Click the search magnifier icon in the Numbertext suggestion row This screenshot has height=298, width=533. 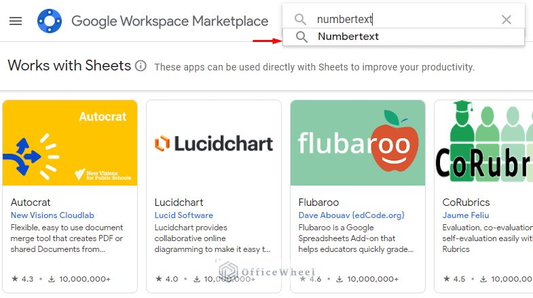pos(301,37)
